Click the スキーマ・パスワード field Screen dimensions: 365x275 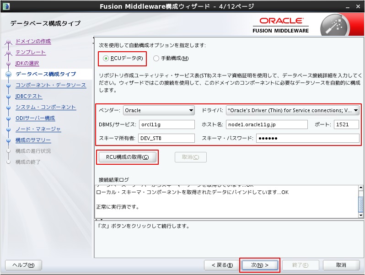pyautogui.click(x=307, y=138)
